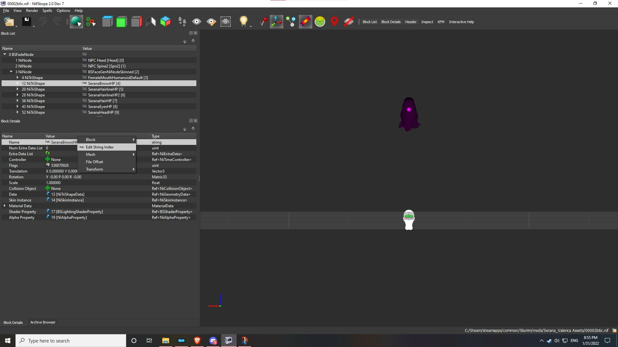Click the screenshot camera icon
618x347 pixels.
pos(226,22)
